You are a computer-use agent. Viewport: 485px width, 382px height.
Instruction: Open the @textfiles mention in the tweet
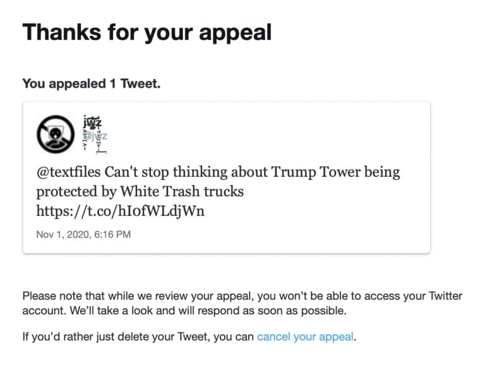pyautogui.click(x=68, y=172)
